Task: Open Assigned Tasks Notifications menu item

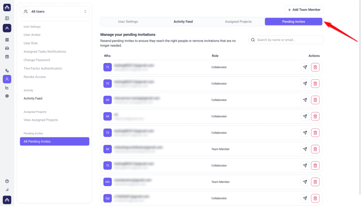Action: click(x=45, y=51)
